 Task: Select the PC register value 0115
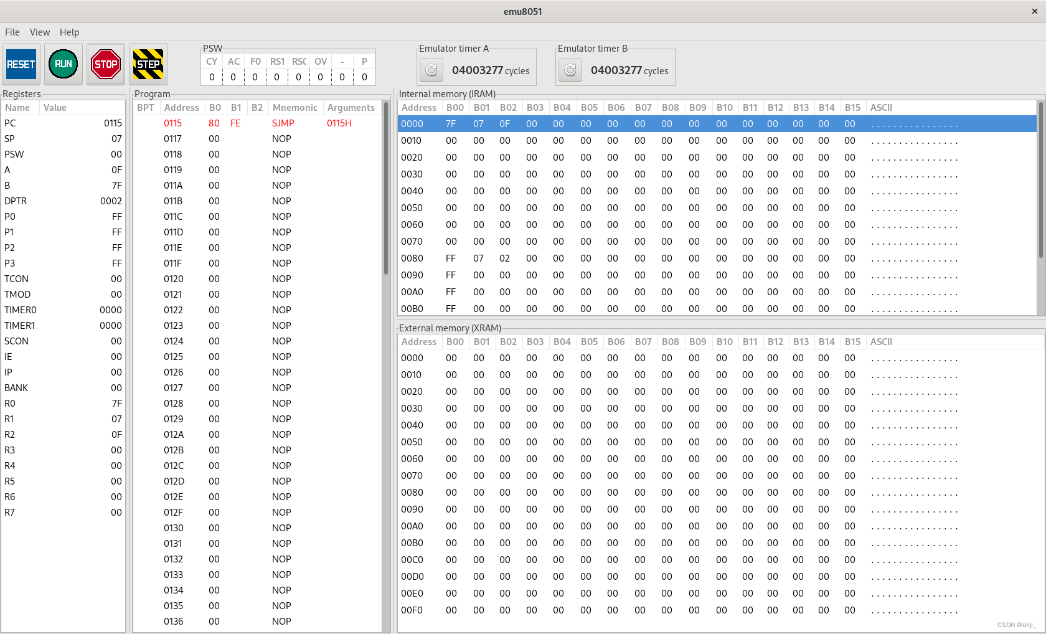click(x=113, y=123)
